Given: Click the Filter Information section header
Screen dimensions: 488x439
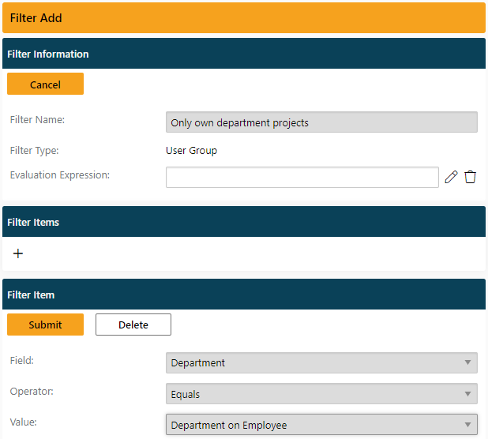Looking at the screenshot, I should point(244,54).
